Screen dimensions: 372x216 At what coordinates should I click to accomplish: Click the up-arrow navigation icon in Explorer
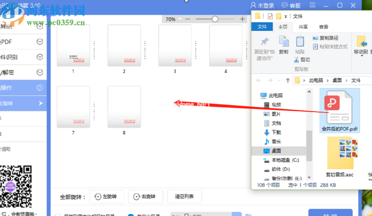[x=288, y=81]
